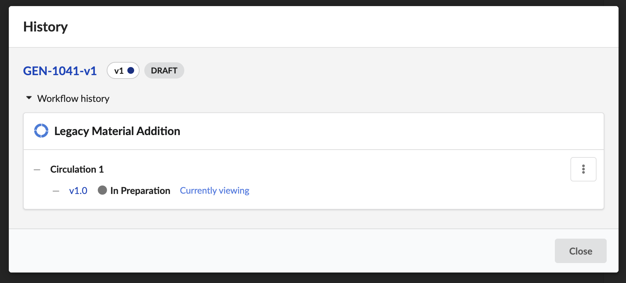Click the Workflow history label
The width and height of the screenshot is (626, 283).
point(73,99)
